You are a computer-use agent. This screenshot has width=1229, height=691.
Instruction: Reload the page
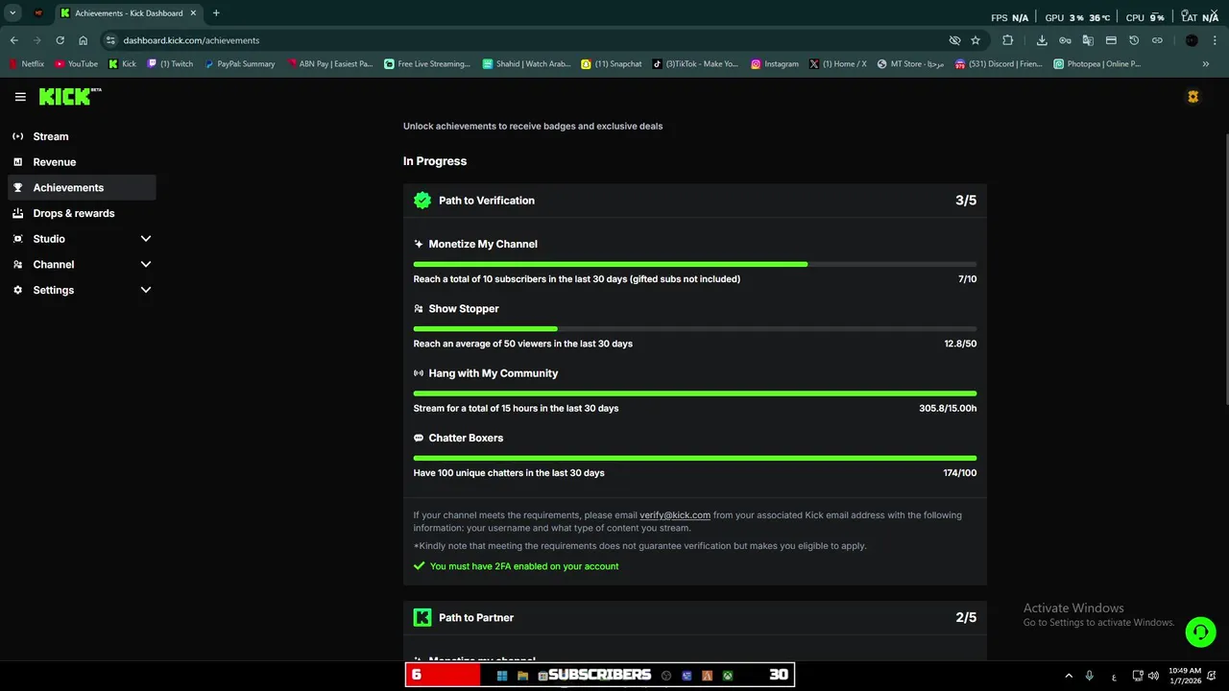(60, 40)
